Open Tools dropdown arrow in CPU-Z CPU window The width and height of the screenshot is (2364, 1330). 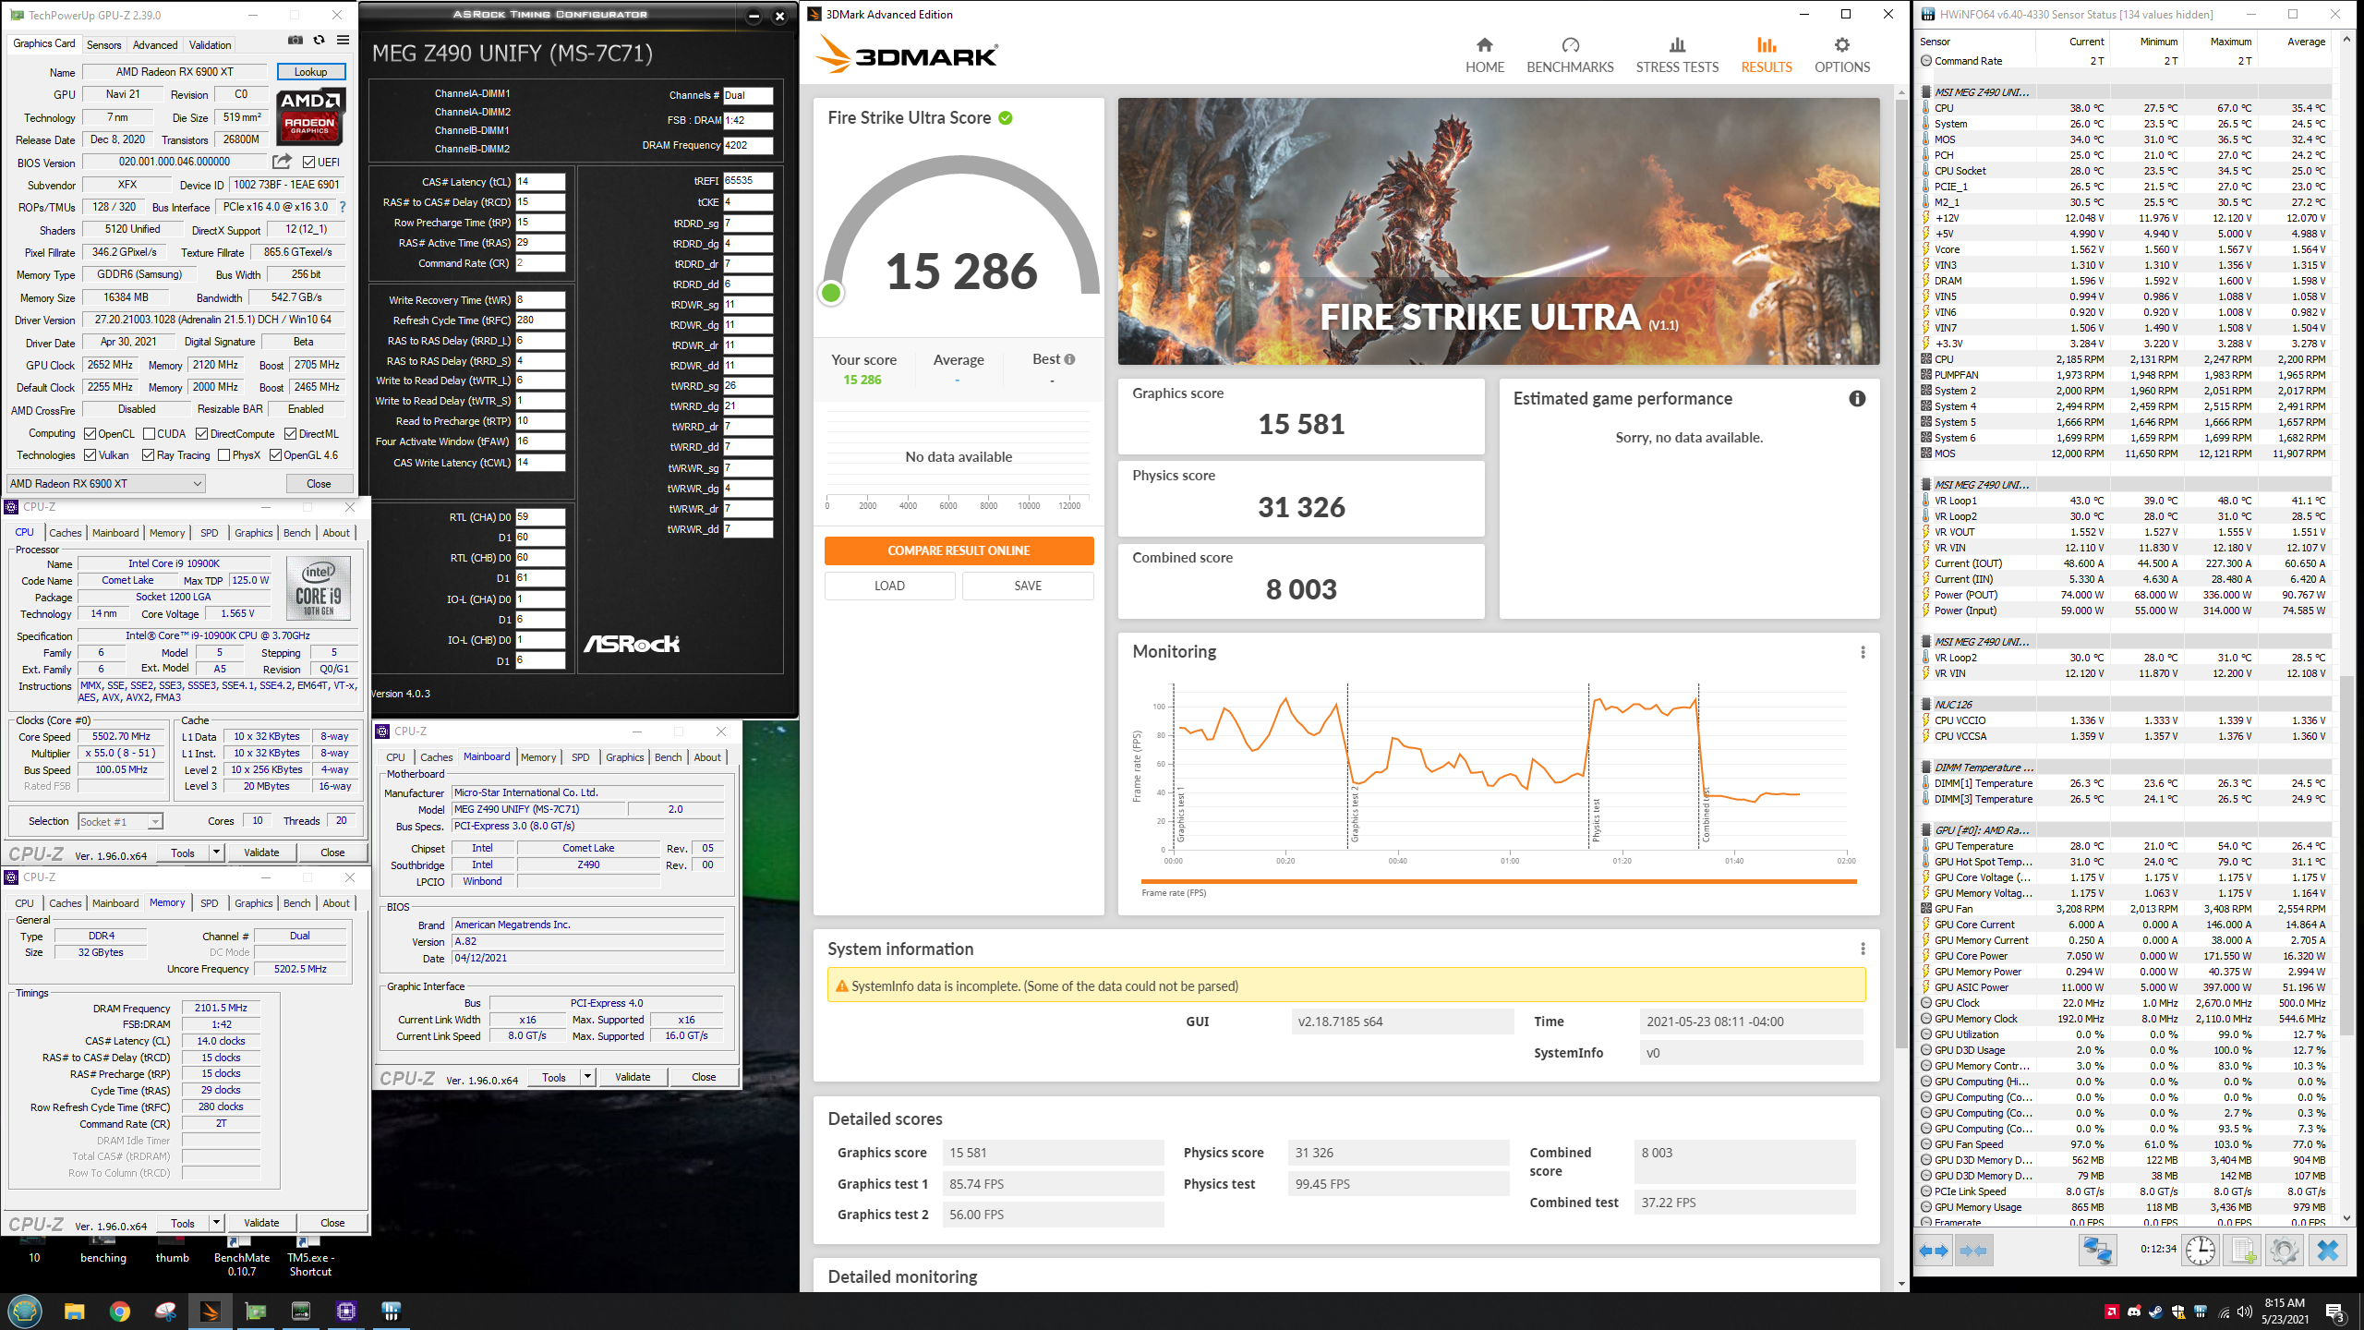pos(216,852)
